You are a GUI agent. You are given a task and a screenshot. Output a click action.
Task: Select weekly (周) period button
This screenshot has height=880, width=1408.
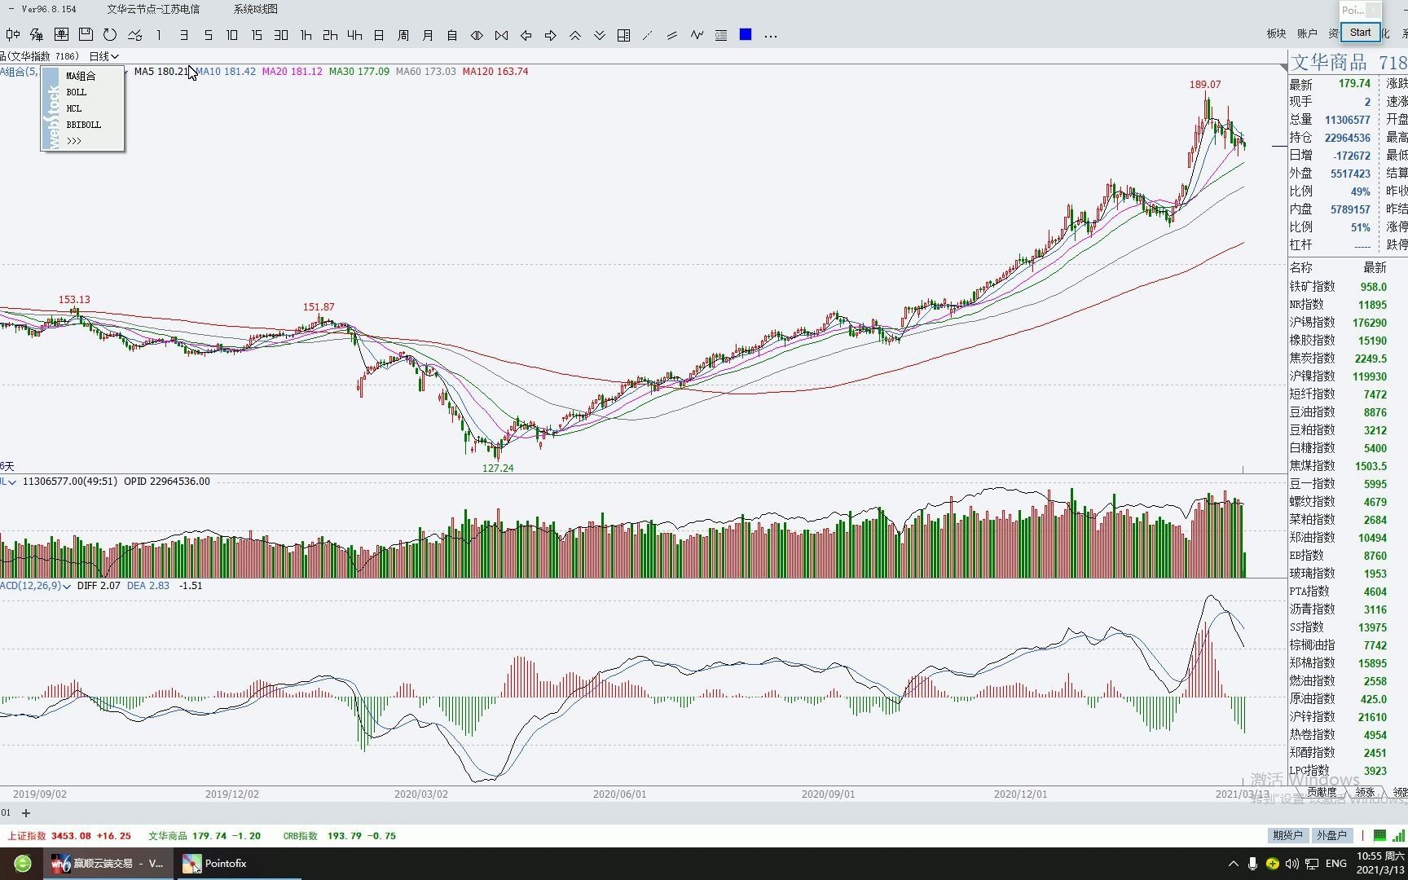pos(403,35)
